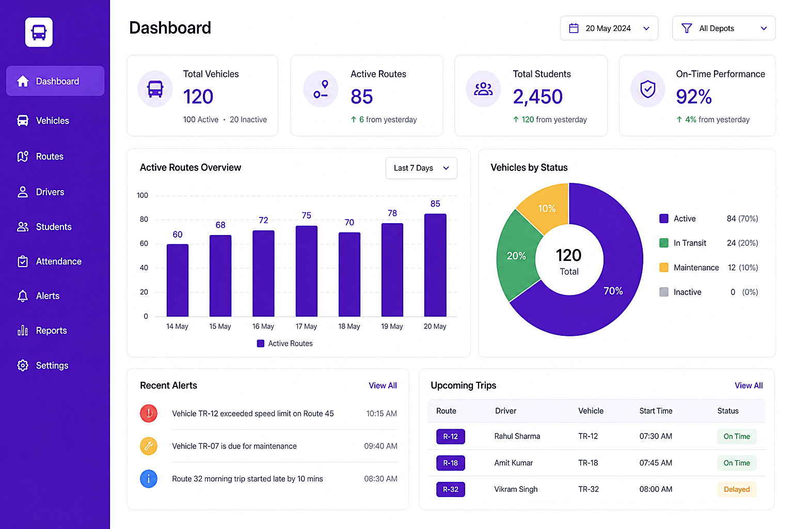Click the Routes map pin icon in sidebar
Image resolution: width=793 pixels, height=529 pixels.
(x=23, y=156)
